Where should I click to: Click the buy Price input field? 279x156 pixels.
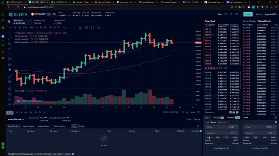(x=221, y=127)
